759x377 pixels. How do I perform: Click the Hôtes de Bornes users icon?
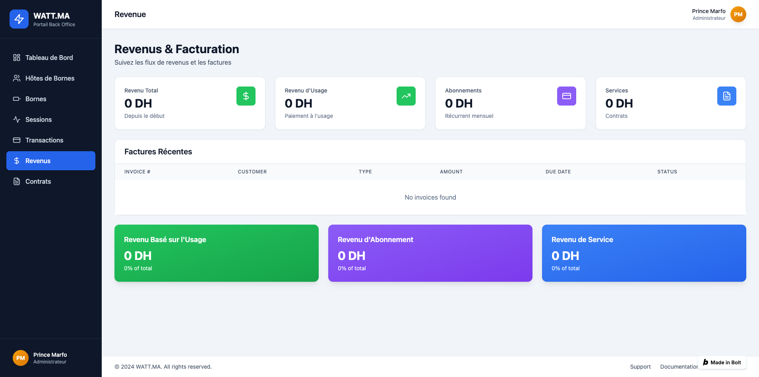pyautogui.click(x=16, y=78)
